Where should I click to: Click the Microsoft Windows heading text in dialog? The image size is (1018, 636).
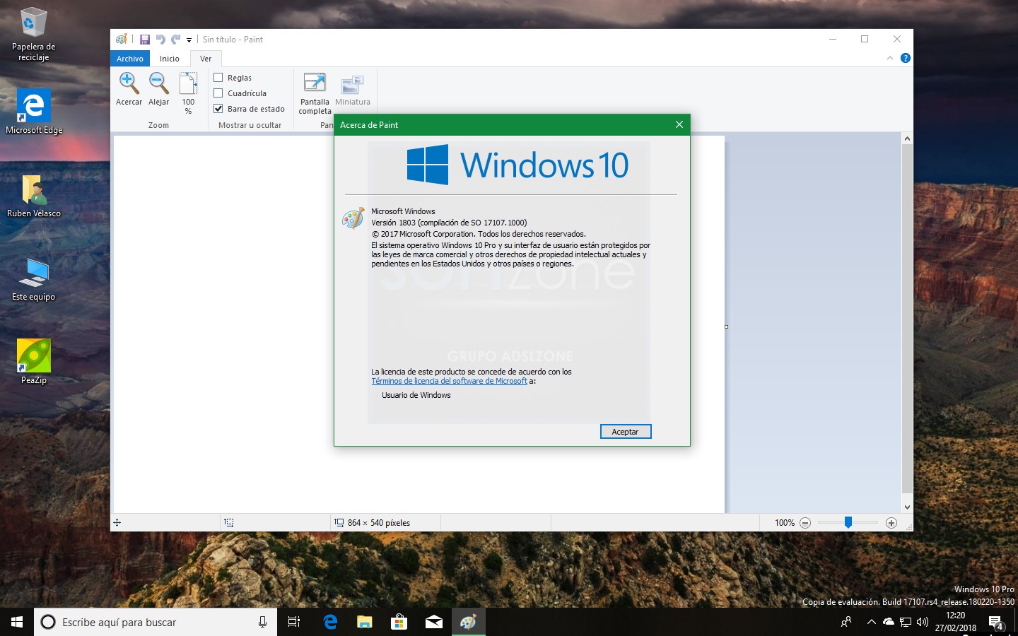403,211
